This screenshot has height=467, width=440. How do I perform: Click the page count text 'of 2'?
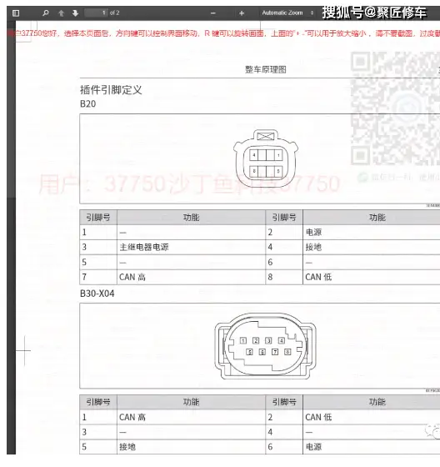[115, 13]
